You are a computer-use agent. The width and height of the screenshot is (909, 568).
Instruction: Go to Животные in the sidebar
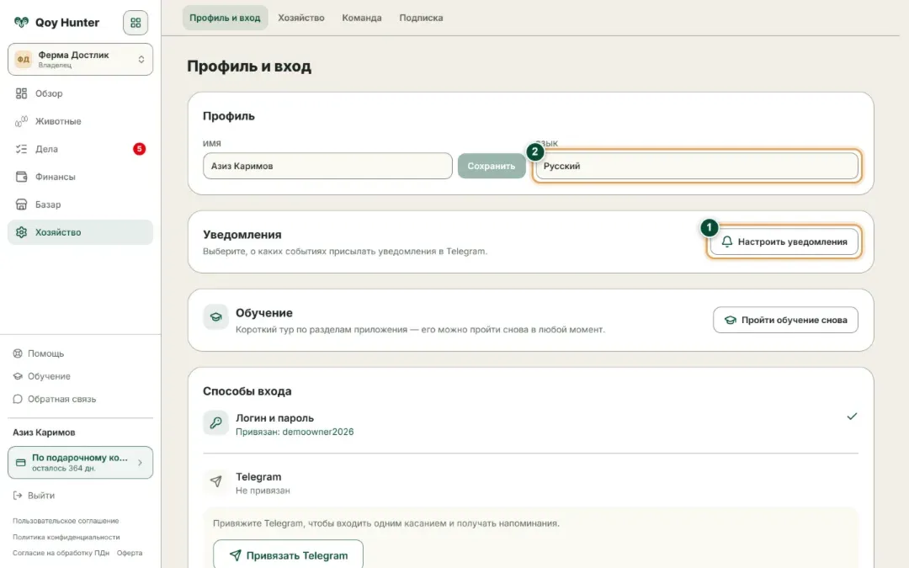[x=80, y=121]
